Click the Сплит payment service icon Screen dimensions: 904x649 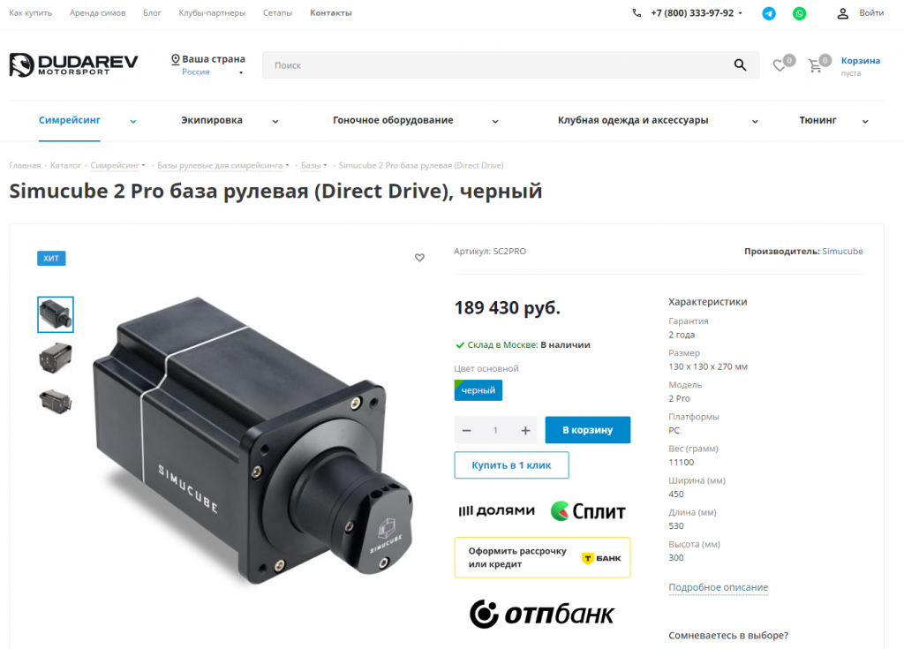(586, 510)
